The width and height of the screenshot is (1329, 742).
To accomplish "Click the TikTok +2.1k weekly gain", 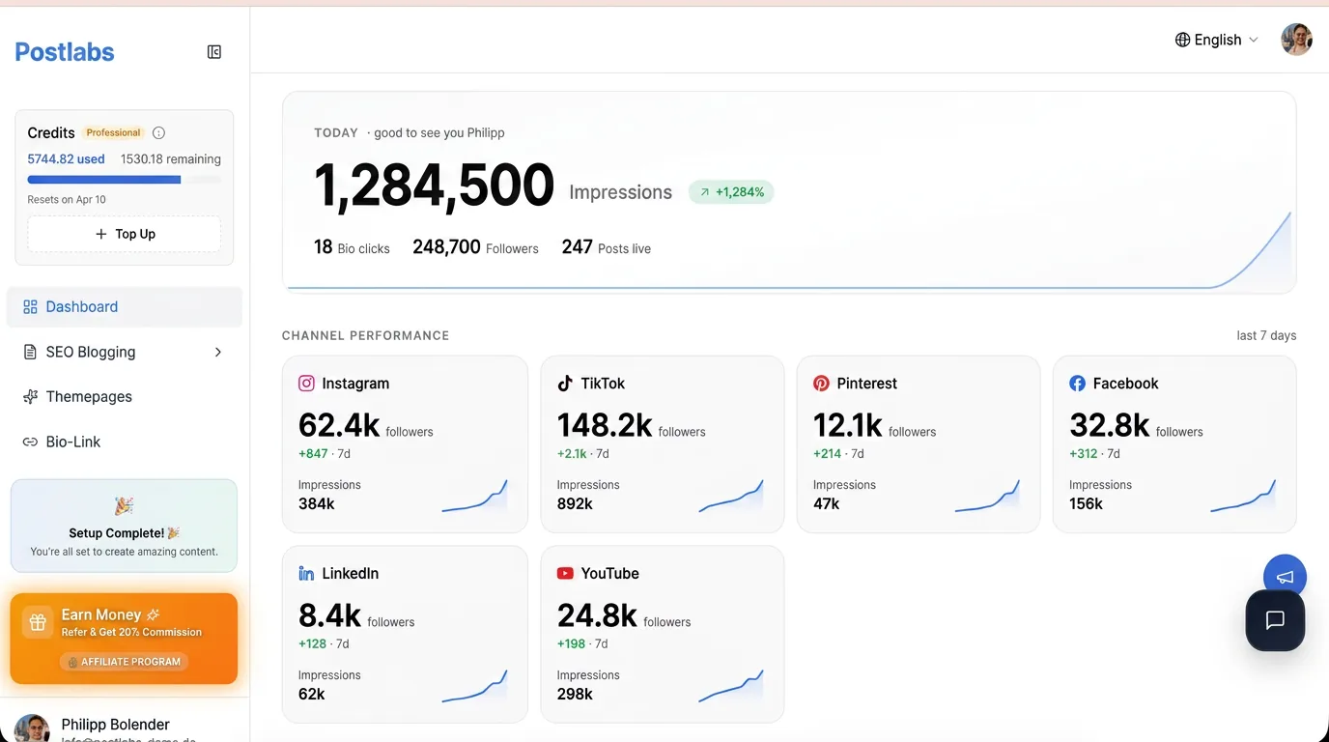I will [572, 453].
